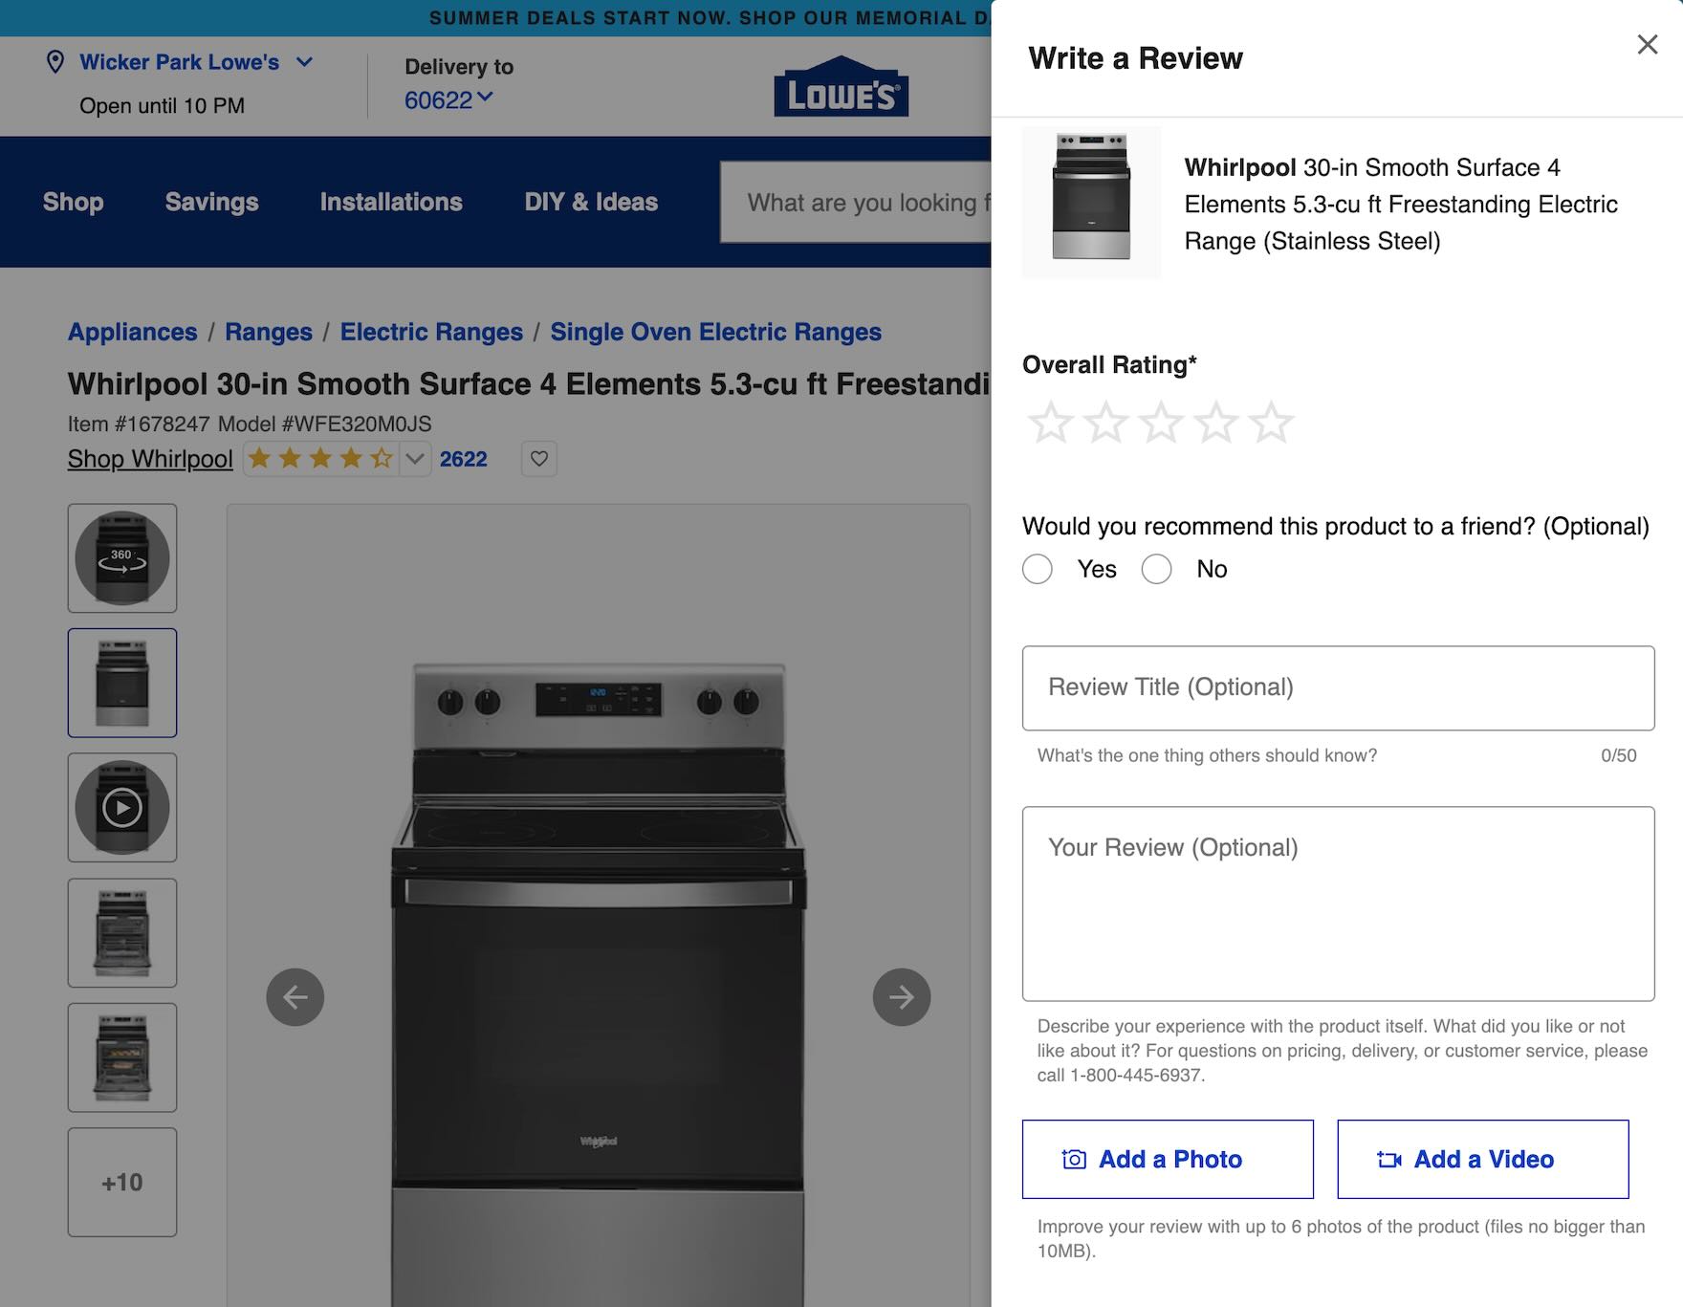Go to previous product image arrow
This screenshot has width=1683, height=1307.
click(x=295, y=997)
